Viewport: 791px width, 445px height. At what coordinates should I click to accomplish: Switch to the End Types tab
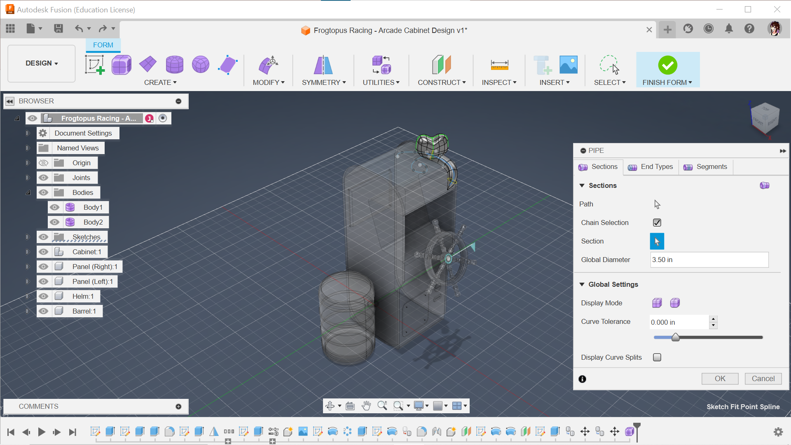[650, 167]
